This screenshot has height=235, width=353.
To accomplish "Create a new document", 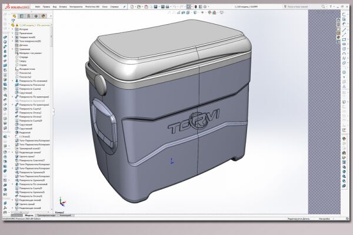I will click(x=132, y=6).
